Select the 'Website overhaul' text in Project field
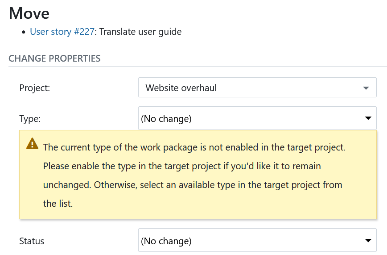The image size is (387, 255). [x=181, y=88]
